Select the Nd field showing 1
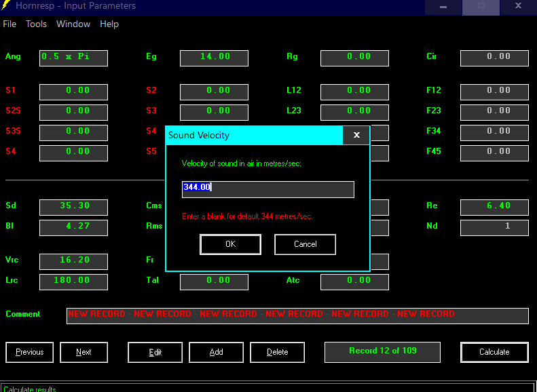This screenshot has height=392, width=537. 494,227
